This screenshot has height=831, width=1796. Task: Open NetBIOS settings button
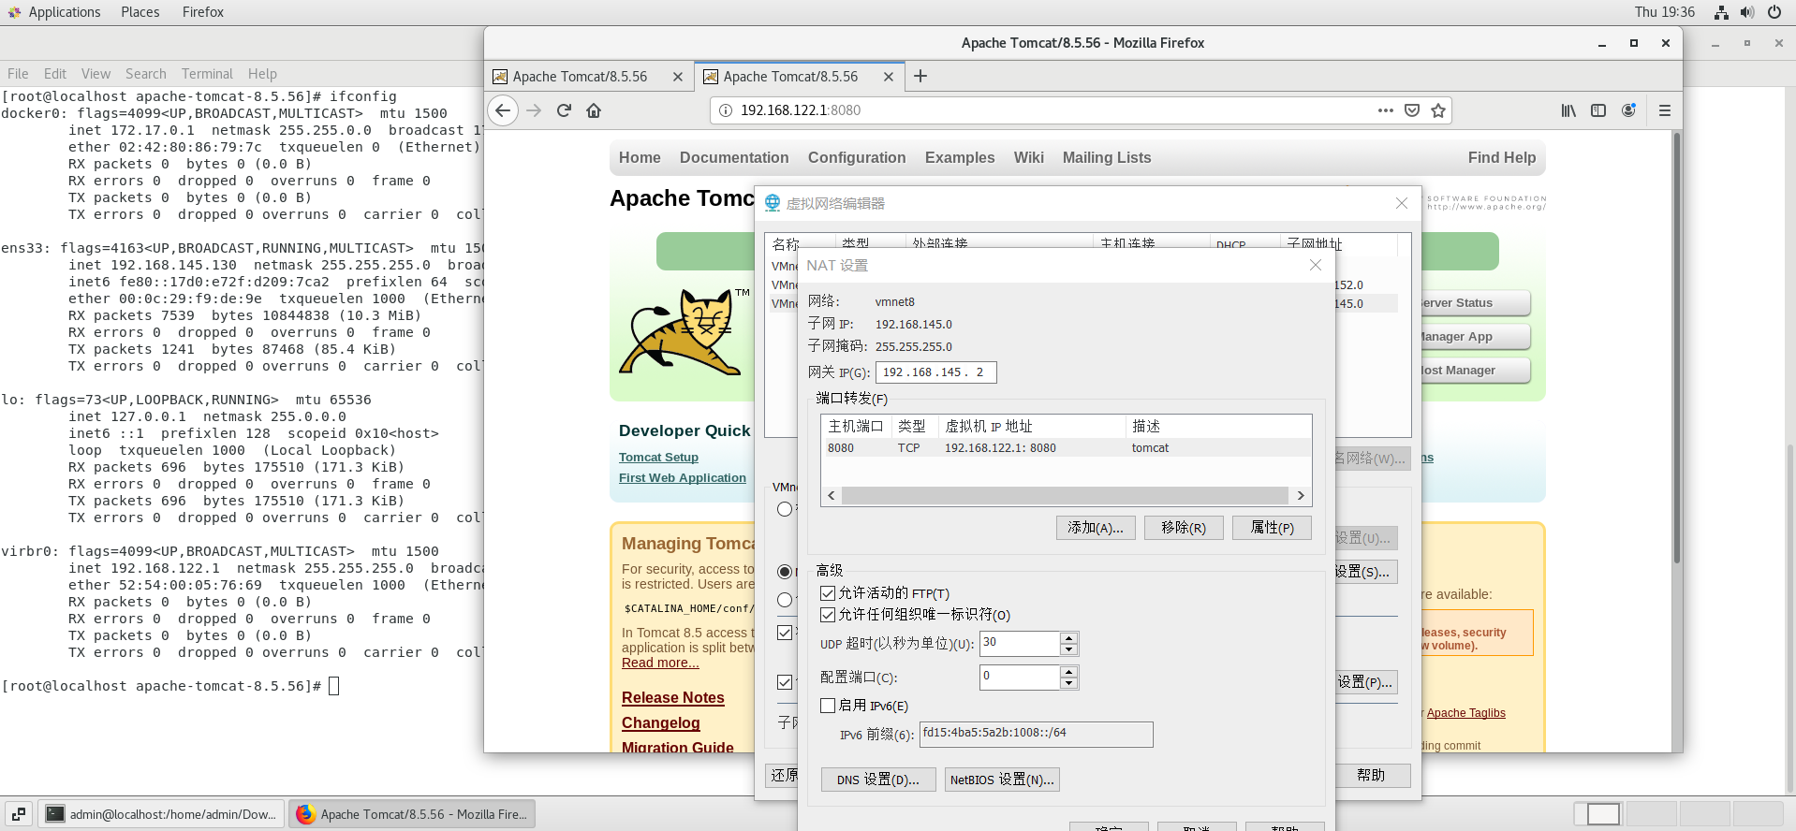1002,780
